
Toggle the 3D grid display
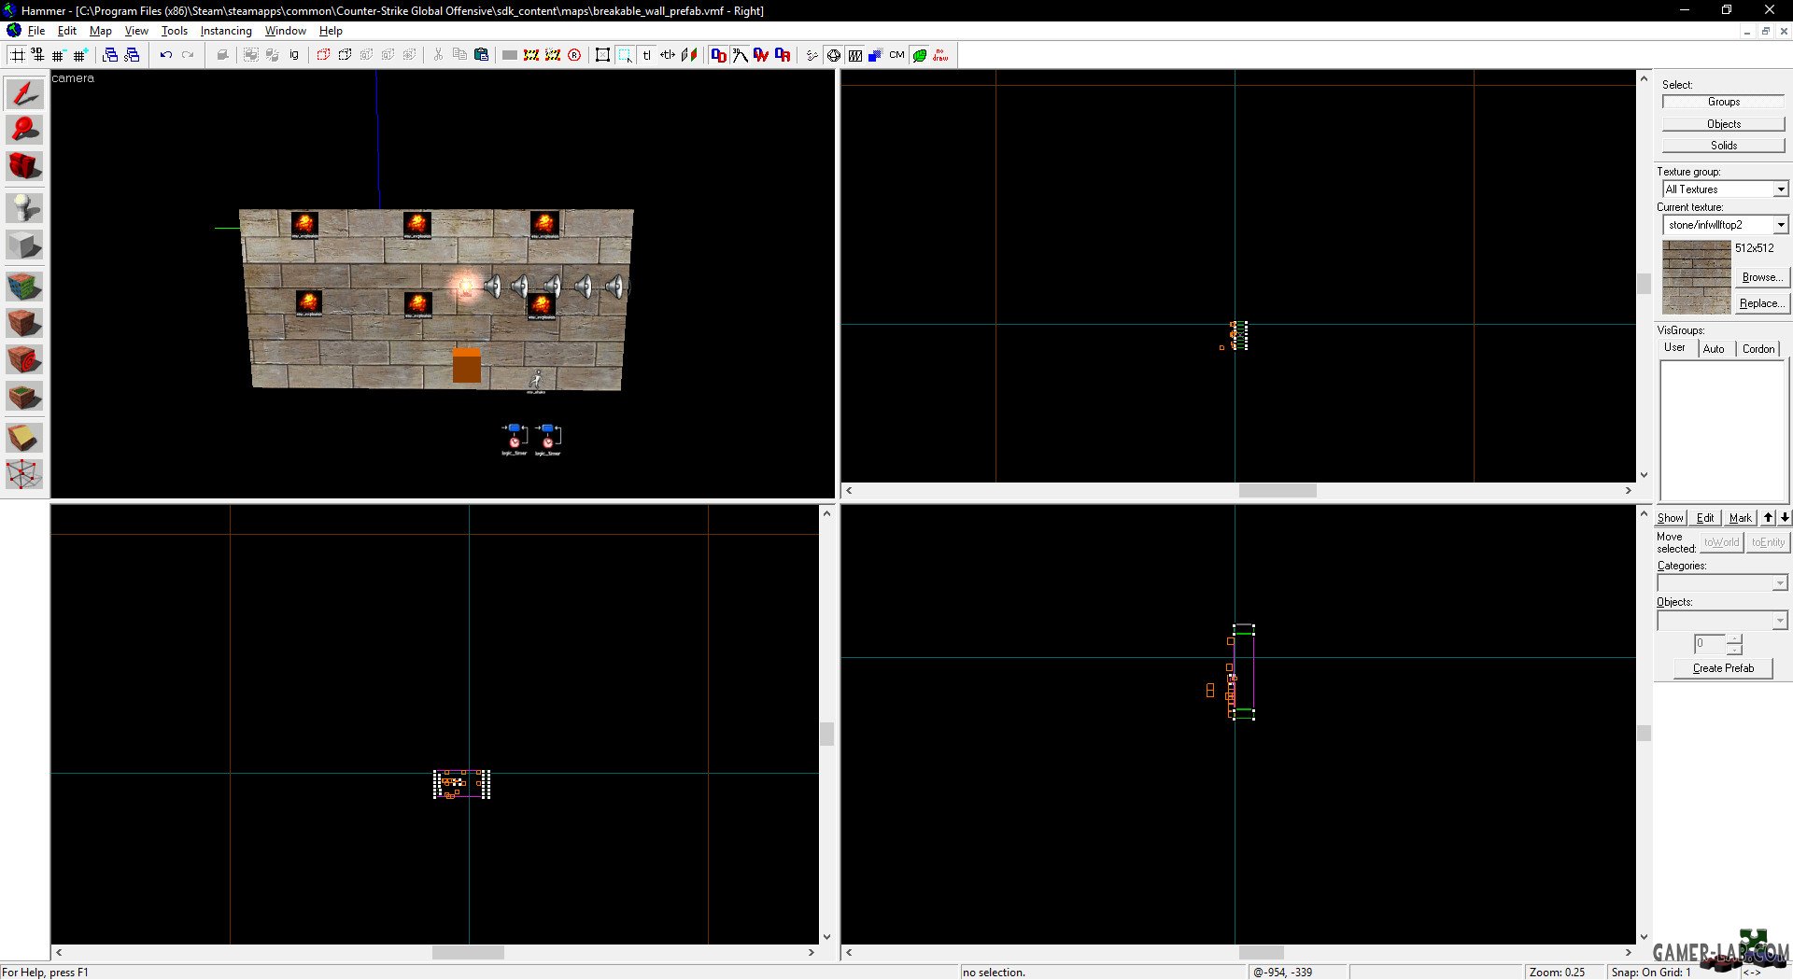point(37,55)
